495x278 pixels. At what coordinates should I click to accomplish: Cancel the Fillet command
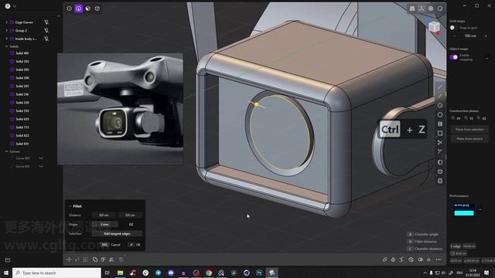click(111, 245)
